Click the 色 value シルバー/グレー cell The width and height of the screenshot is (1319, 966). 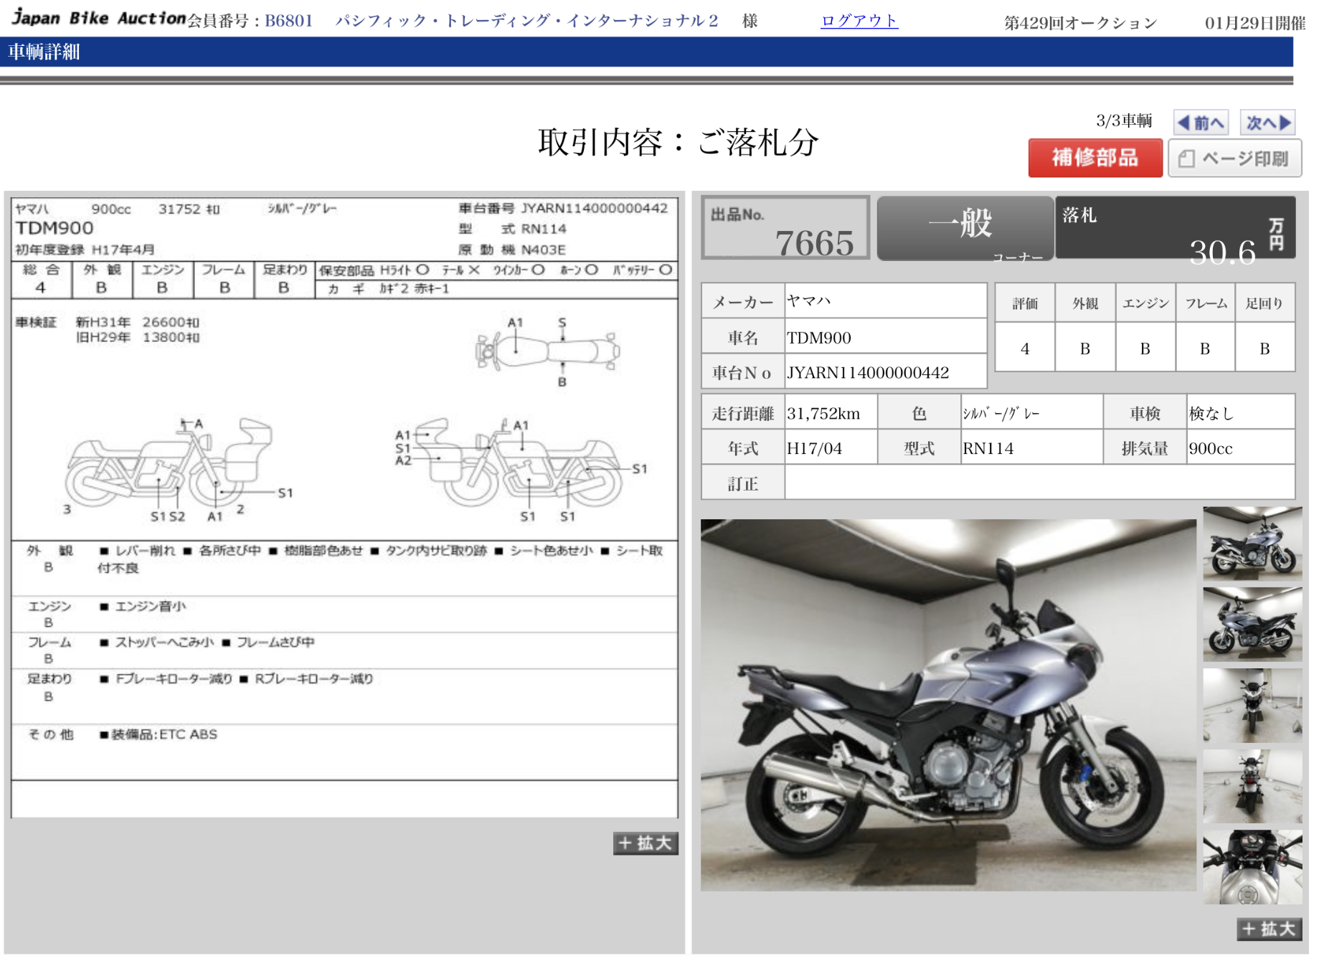click(x=1031, y=413)
